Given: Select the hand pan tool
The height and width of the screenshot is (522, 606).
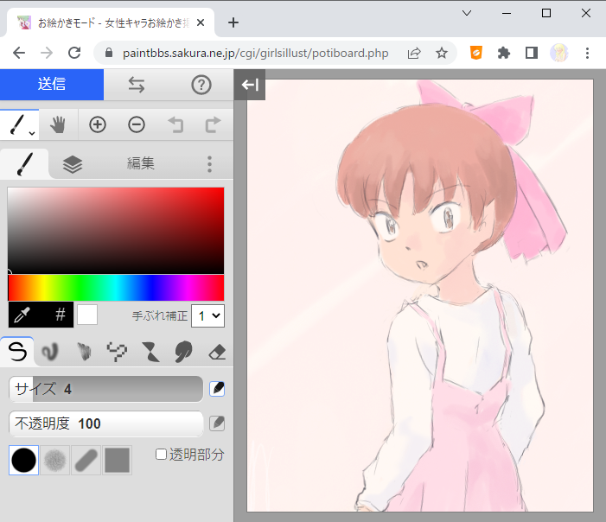Looking at the screenshot, I should (58, 124).
